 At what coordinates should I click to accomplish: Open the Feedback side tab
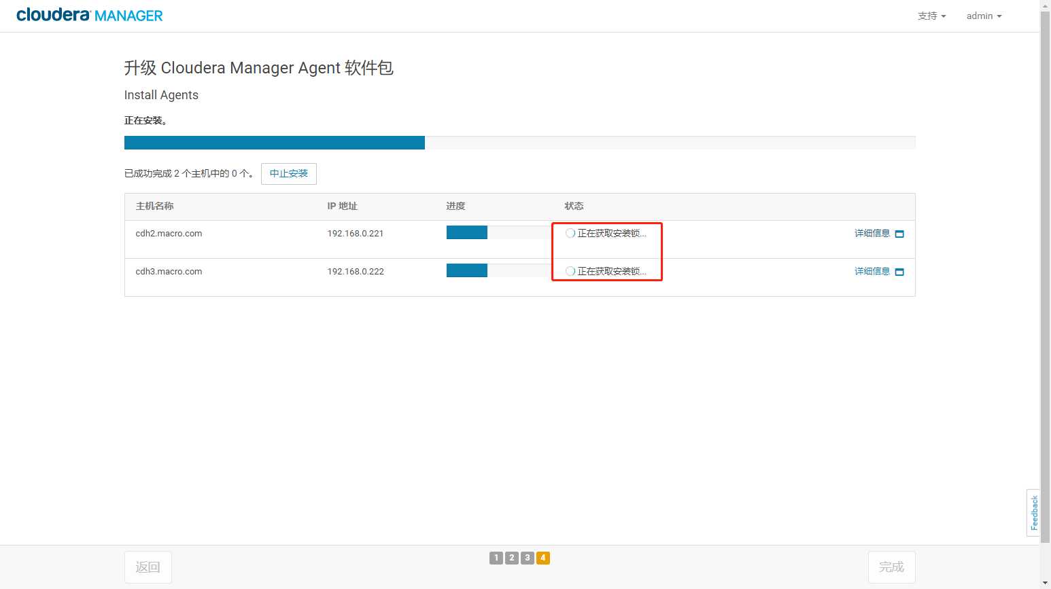tap(1034, 513)
